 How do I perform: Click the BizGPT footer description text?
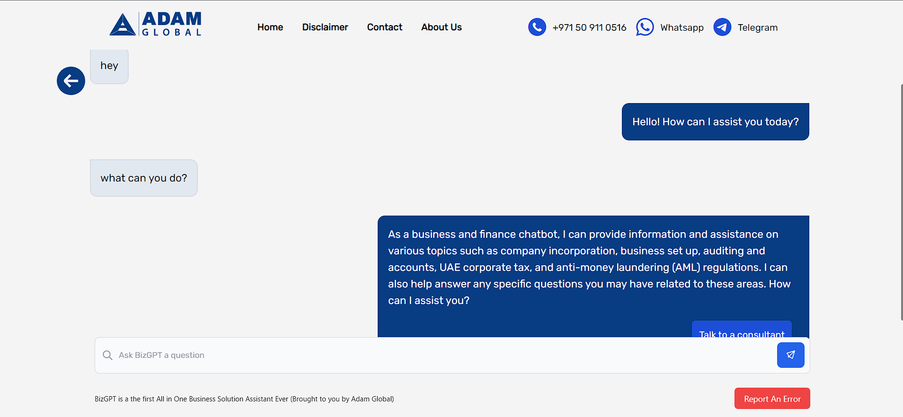(244, 399)
